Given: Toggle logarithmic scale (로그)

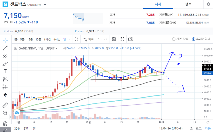Looking at the screenshot, I should pos(199,128).
